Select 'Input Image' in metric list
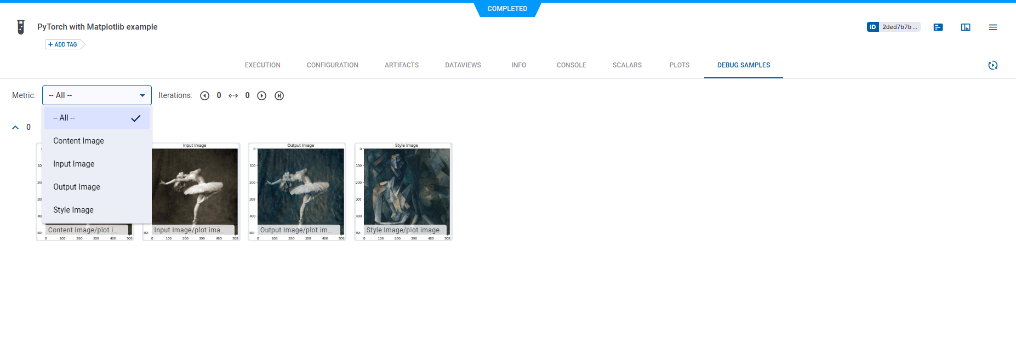 [x=74, y=164]
